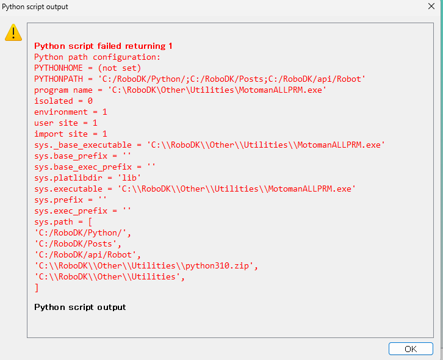This screenshot has height=360, width=443.
Task: Click the 'import site = 1' line
Action: click(70, 134)
